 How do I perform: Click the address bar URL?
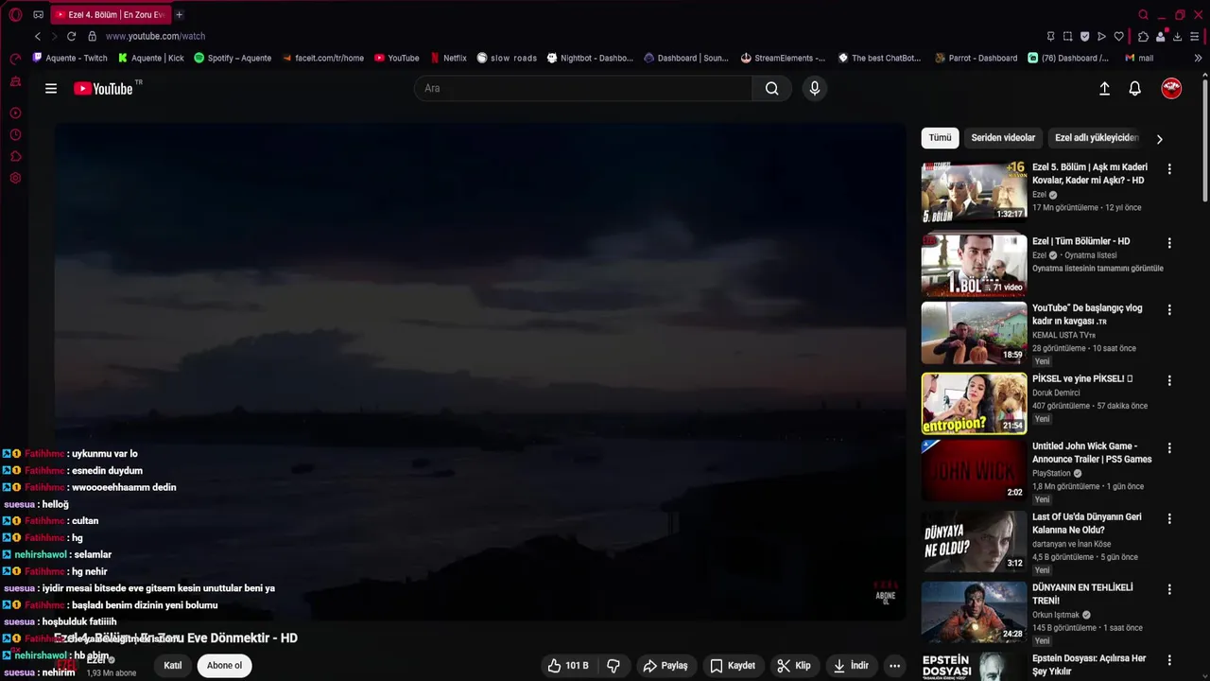(155, 36)
